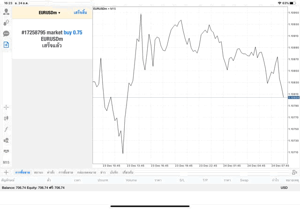
Task: Toggle the panel layout icon at right
Action: 294,172
